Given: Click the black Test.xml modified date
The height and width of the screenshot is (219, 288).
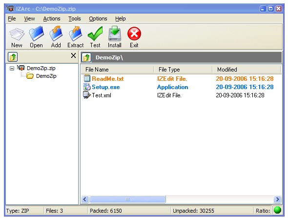Looking at the screenshot, I should click(240, 95).
